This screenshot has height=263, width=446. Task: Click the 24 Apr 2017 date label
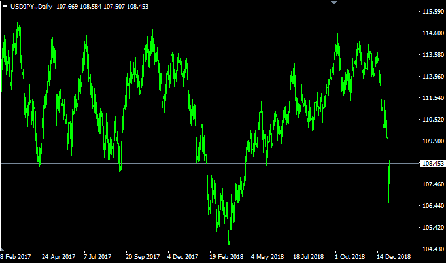tap(59, 257)
